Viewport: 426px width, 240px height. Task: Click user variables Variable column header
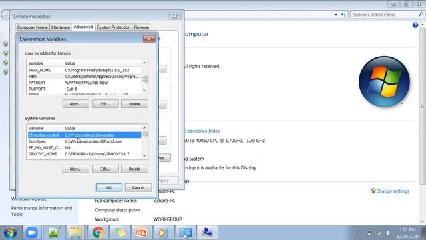[45, 63]
